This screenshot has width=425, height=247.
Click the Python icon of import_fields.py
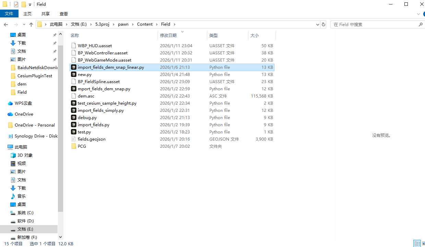[73, 125]
